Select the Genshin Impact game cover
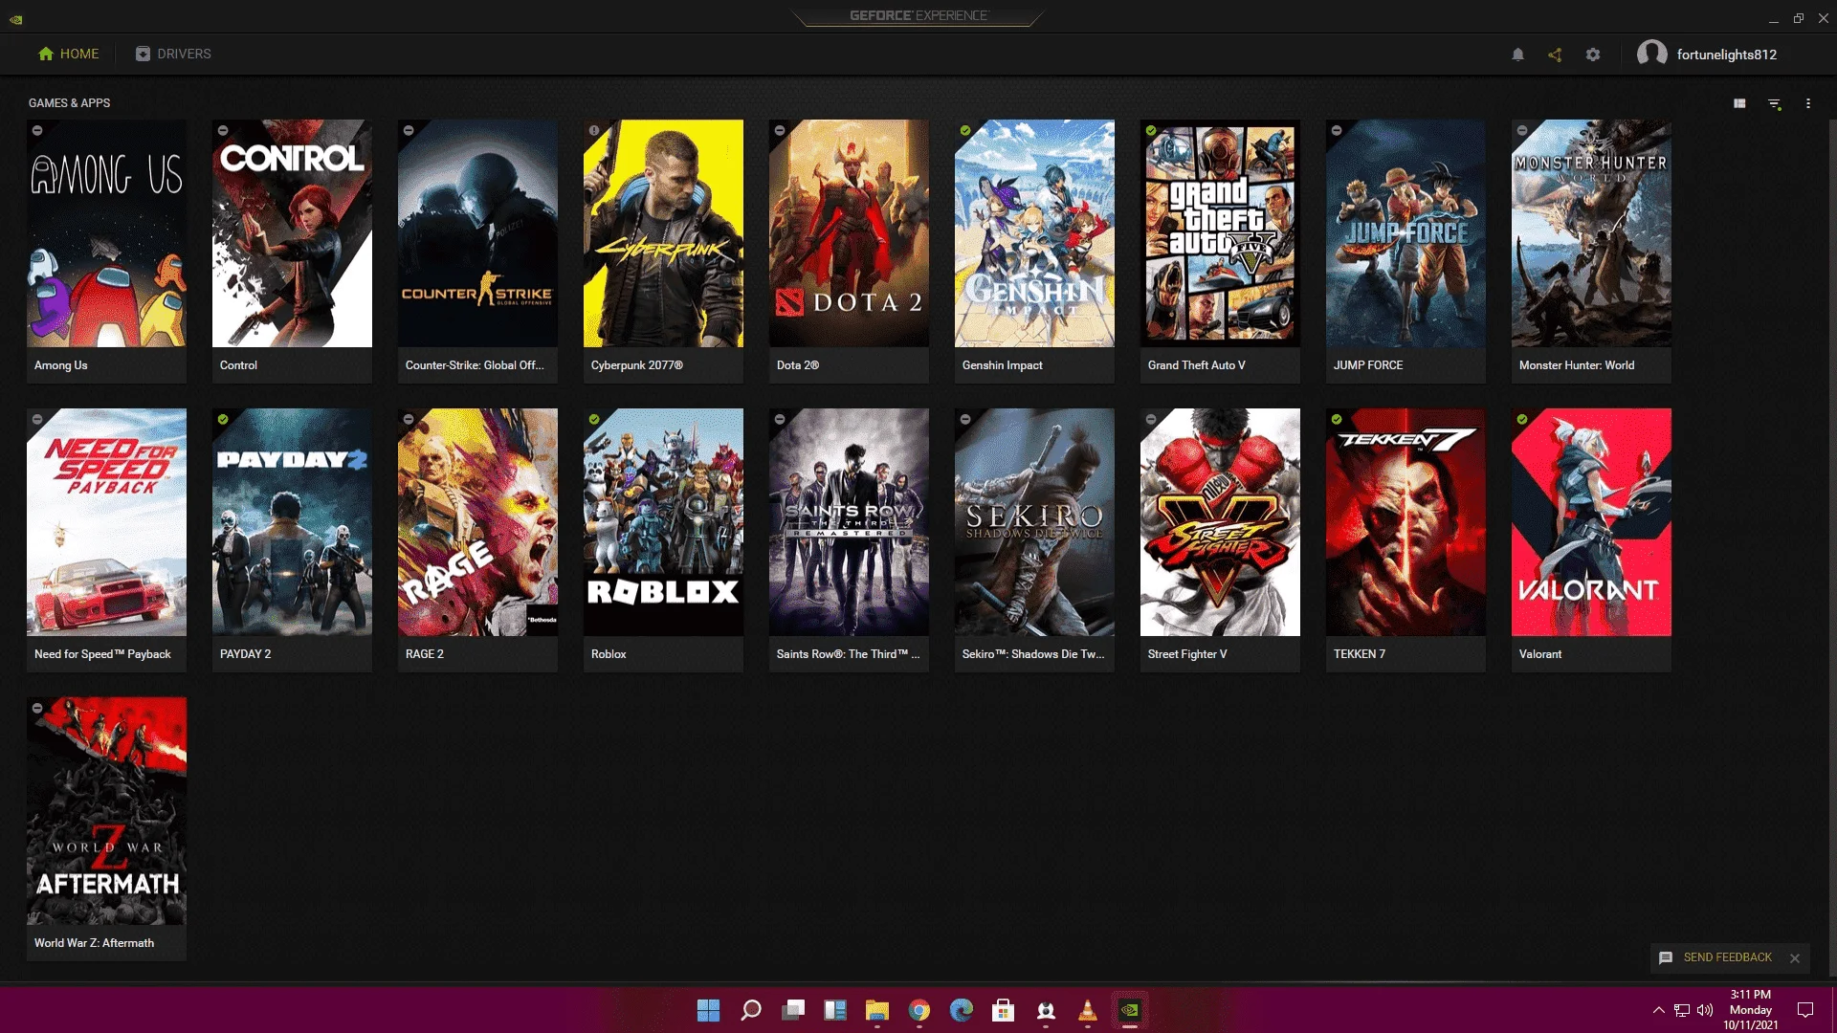 pos(1034,233)
